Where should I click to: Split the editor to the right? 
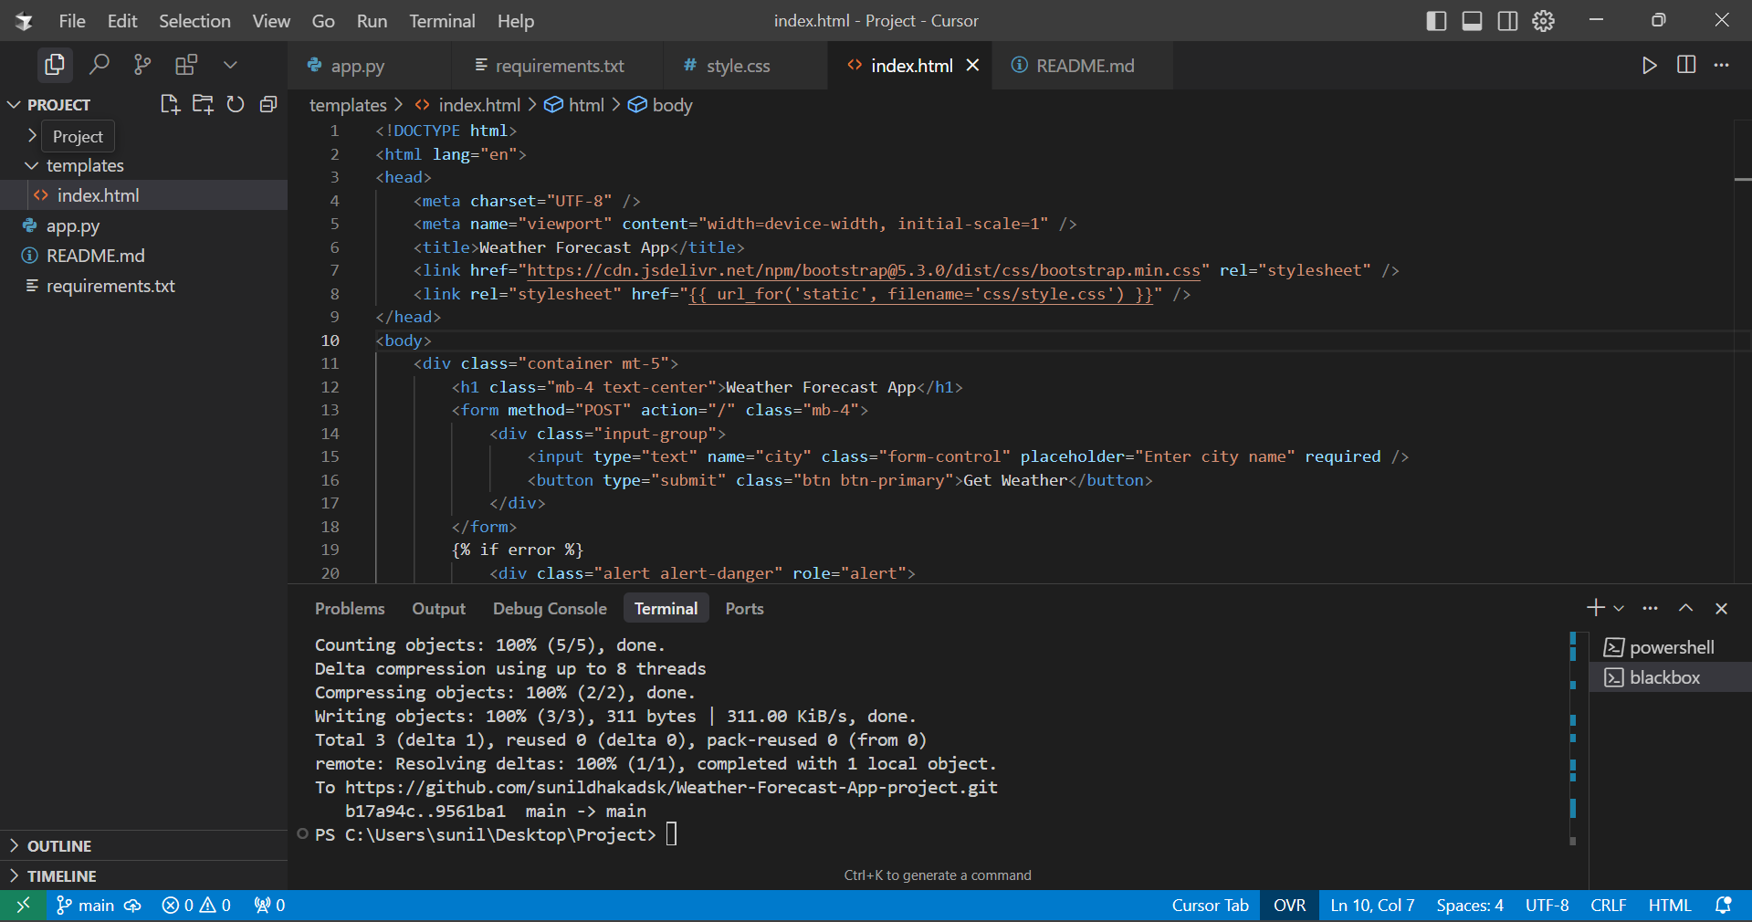coord(1686,65)
